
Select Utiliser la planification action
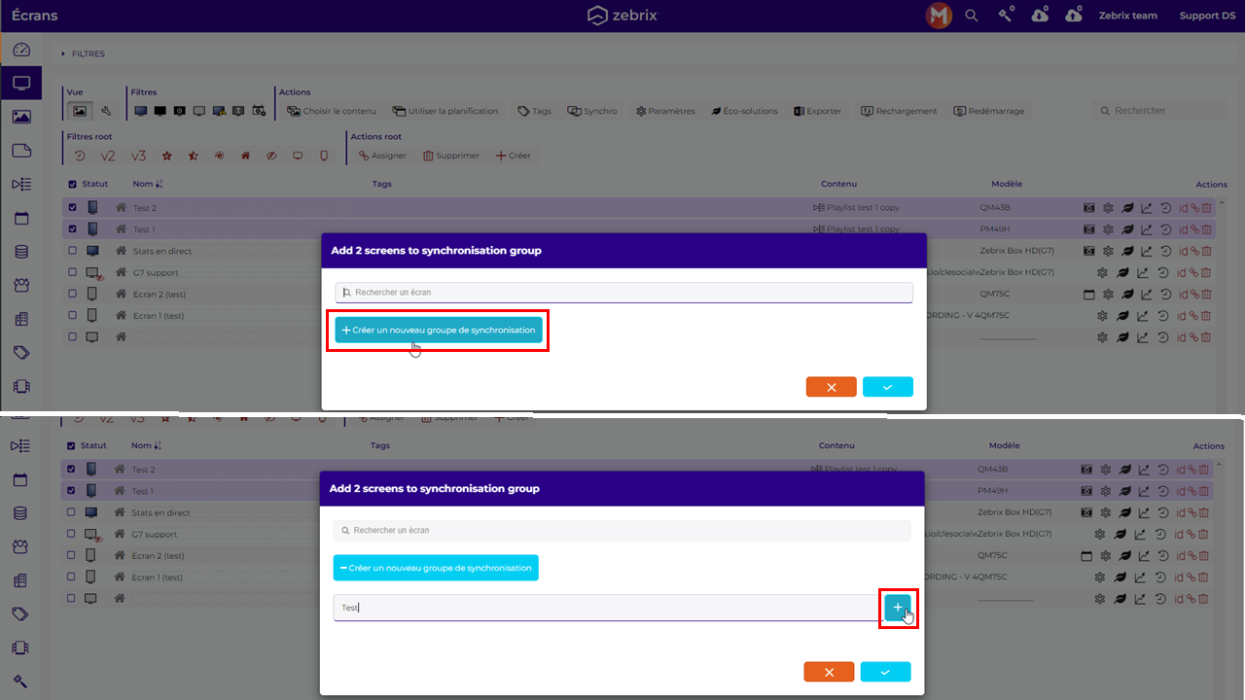[445, 111]
